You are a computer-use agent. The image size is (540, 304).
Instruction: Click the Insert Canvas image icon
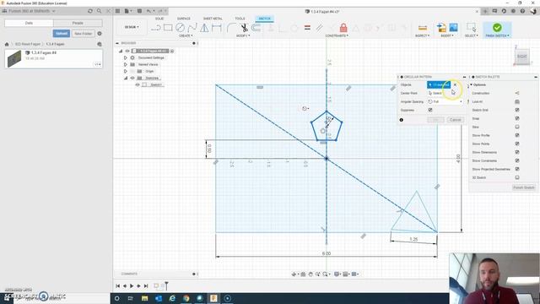(454, 28)
